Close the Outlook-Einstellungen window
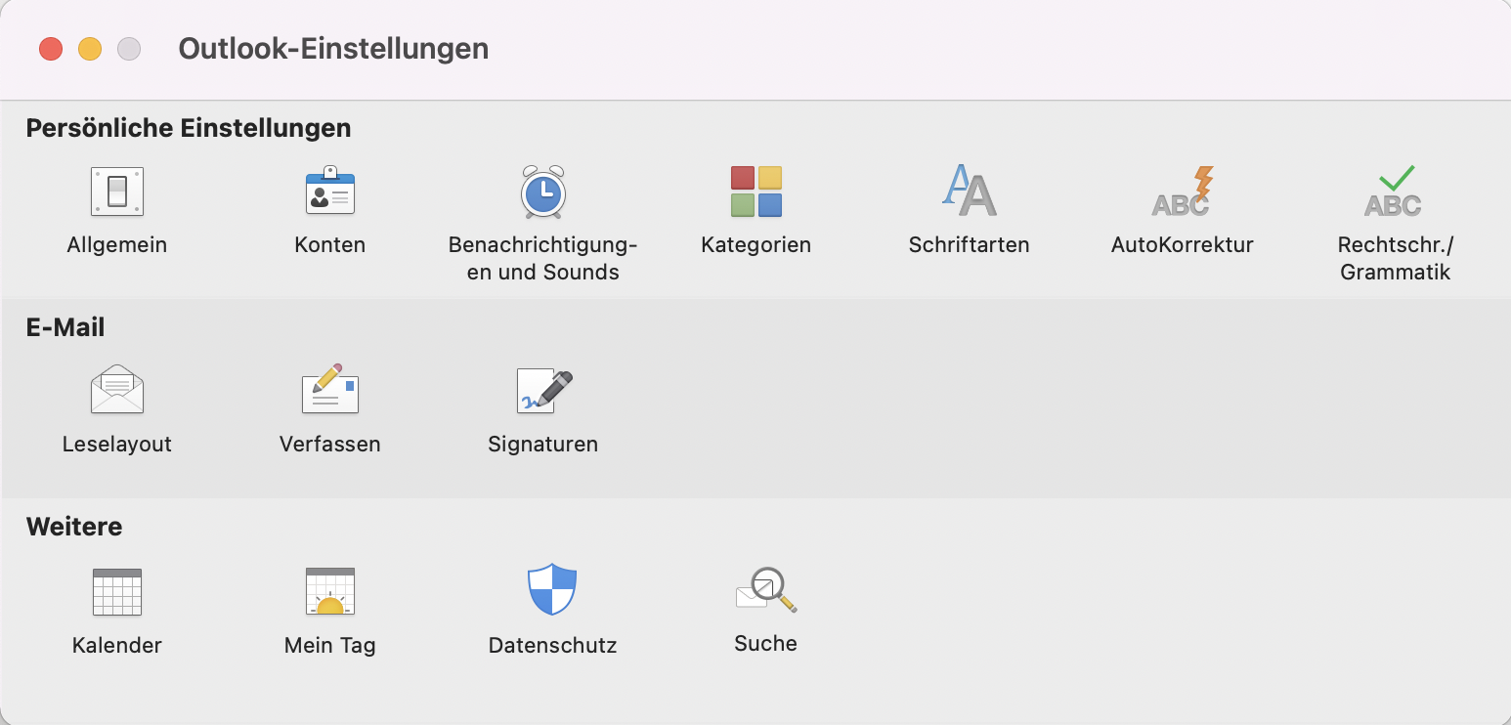The image size is (1511, 725). click(51, 49)
